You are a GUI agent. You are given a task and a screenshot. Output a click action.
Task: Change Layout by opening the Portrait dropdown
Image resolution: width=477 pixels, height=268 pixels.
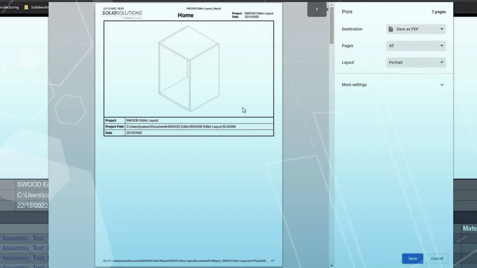416,62
